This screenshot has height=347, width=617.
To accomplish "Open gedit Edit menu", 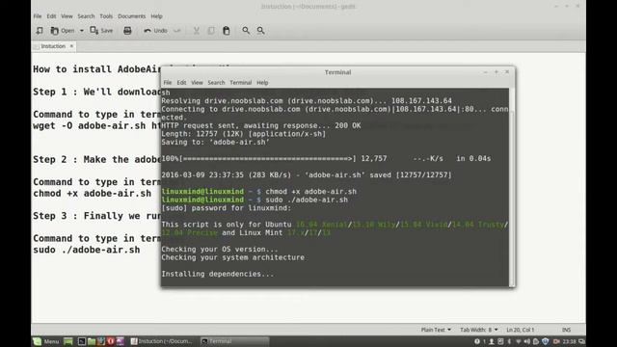I will coord(51,16).
